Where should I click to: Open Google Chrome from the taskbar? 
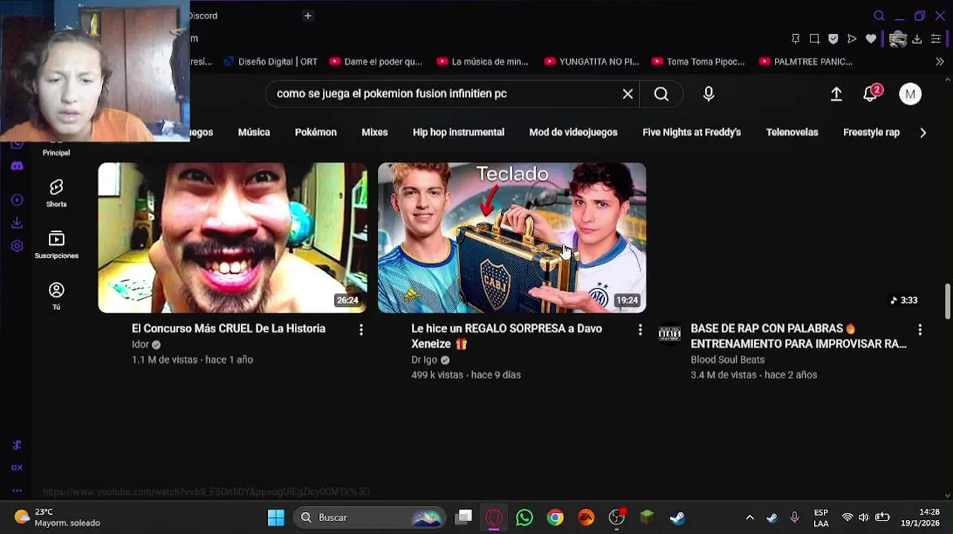[x=555, y=518]
